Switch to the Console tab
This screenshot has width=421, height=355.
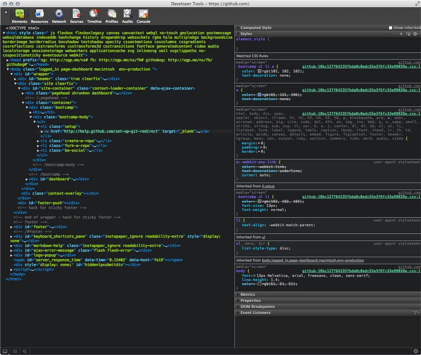[x=143, y=17]
